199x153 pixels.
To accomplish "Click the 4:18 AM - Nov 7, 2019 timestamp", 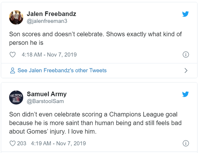I will tap(49, 55).
